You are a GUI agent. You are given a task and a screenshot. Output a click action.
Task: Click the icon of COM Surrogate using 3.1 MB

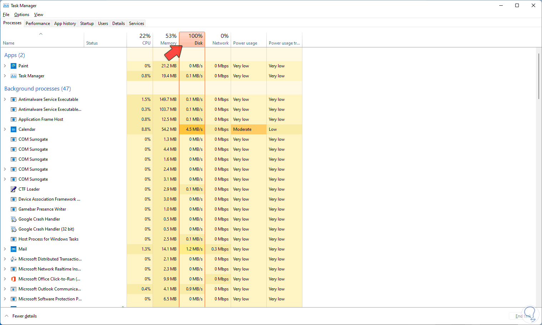[x=14, y=179]
